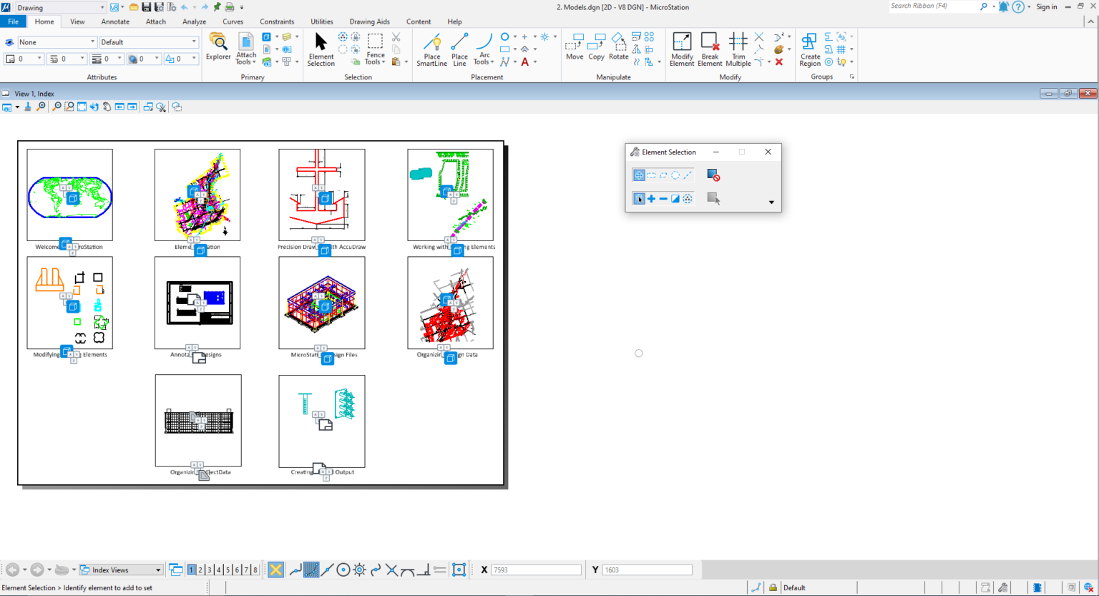
Task: Click the X coordinate input field
Action: pos(536,570)
